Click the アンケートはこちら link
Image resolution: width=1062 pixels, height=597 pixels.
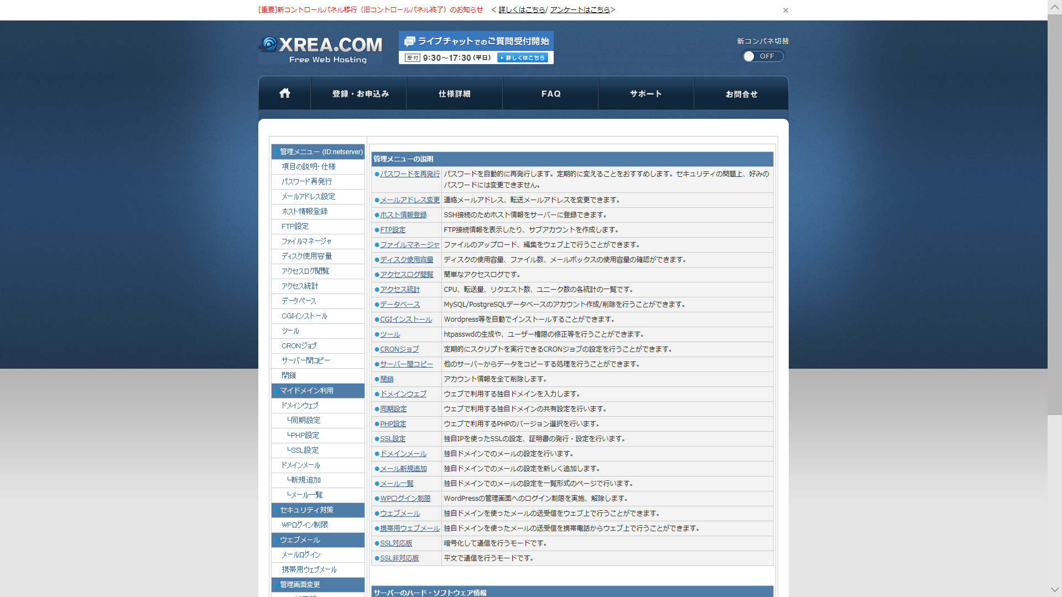[580, 10]
